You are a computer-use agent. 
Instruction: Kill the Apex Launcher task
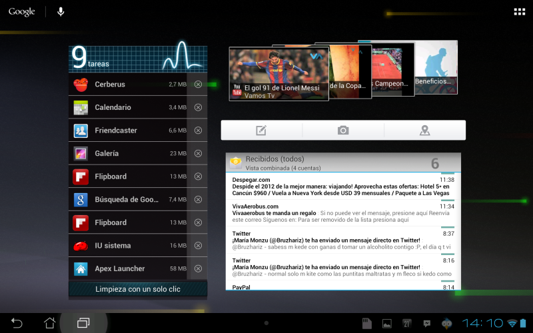coord(198,269)
